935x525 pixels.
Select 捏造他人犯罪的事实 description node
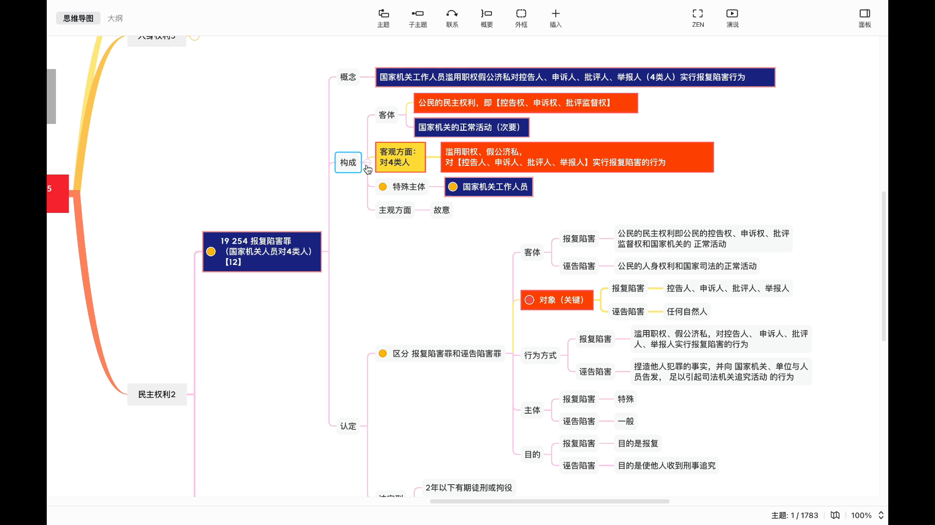tap(721, 372)
